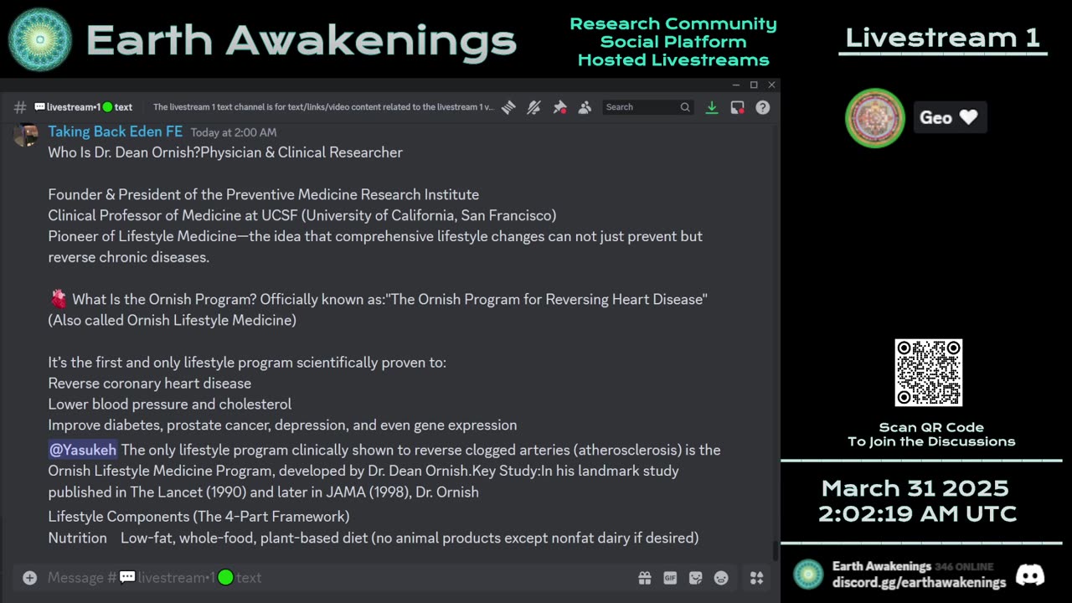Toggle channel notification mute bell
This screenshot has width=1072, height=603.
click(x=533, y=107)
